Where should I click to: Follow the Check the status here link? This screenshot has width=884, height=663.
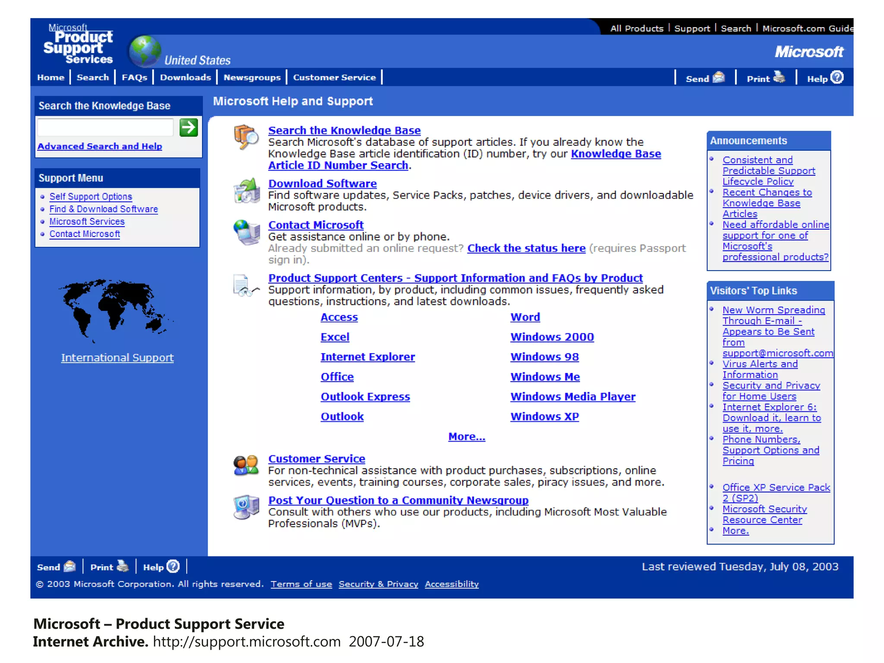pos(527,248)
